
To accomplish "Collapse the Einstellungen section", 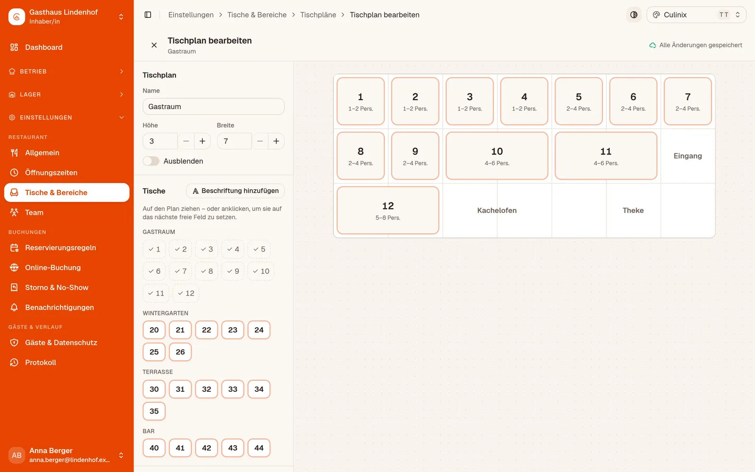I will (67, 118).
